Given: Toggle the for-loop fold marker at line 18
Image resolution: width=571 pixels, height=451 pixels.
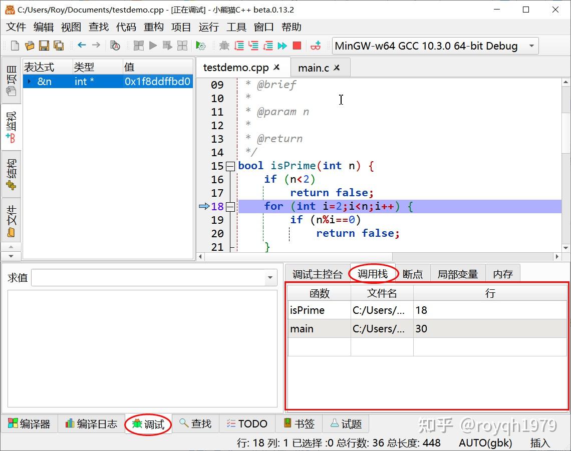Looking at the screenshot, I should tap(230, 207).
